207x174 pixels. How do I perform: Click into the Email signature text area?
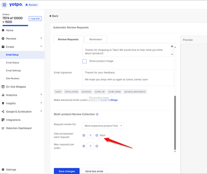pyautogui.click(x=128, y=78)
